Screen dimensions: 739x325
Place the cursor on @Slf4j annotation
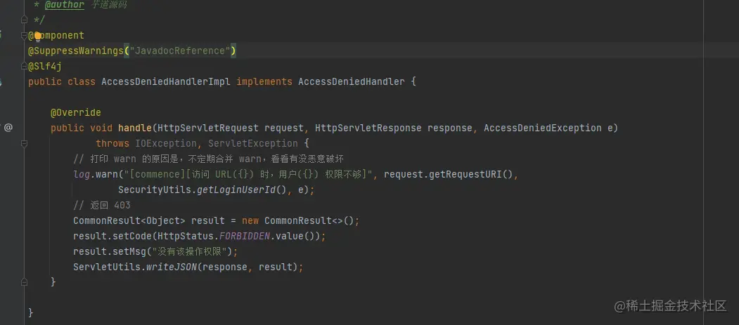pyautogui.click(x=45, y=66)
